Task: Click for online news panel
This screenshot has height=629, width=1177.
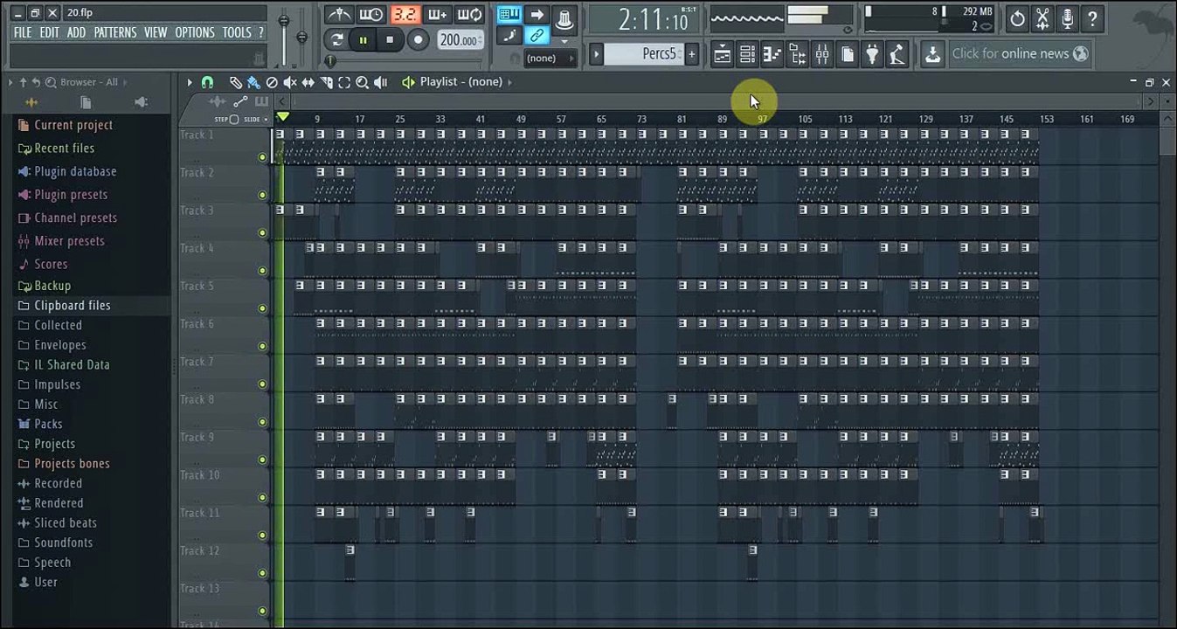Action: pos(1021,54)
